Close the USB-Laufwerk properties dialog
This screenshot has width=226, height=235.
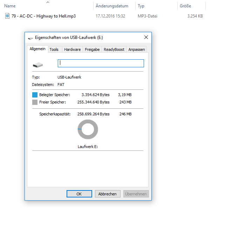click(x=146, y=38)
